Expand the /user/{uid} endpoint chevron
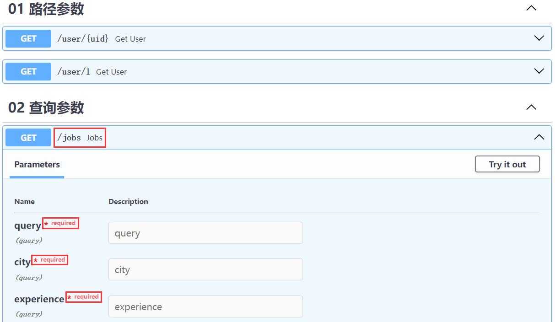 (x=539, y=38)
